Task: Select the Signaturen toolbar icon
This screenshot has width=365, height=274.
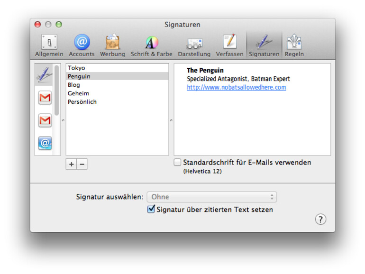Action: pos(264,46)
